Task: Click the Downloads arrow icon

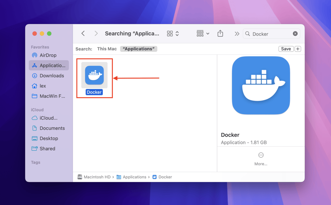Action: click(34, 76)
